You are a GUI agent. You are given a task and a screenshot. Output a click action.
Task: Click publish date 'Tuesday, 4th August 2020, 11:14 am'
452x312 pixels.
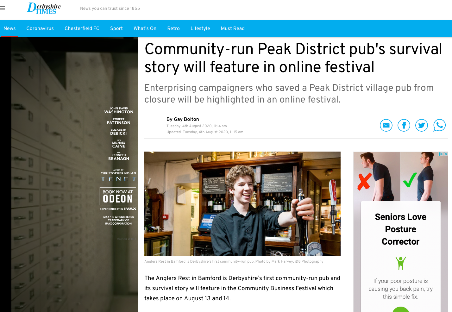[x=197, y=126]
